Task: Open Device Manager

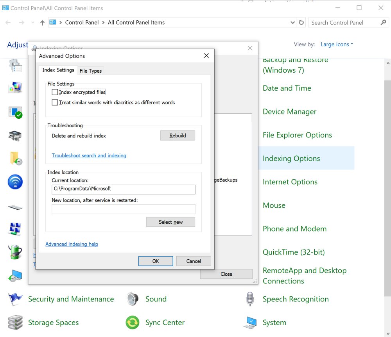Action: coord(289,112)
